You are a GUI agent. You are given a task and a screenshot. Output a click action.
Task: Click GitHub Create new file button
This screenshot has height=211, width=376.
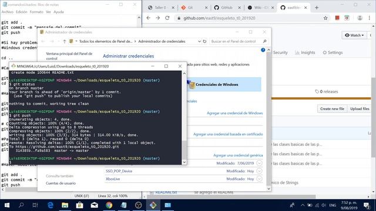pos(332,108)
